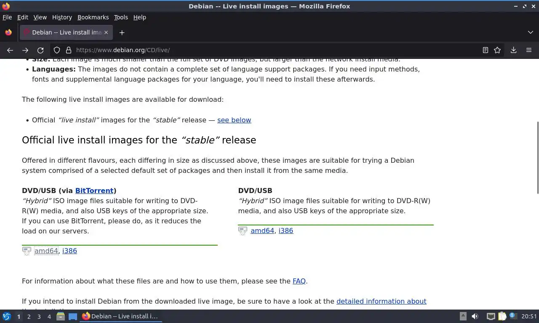Image resolution: width=539 pixels, height=323 pixels.
Task: Download amd64 image via BitTorrent
Action: coord(46,251)
